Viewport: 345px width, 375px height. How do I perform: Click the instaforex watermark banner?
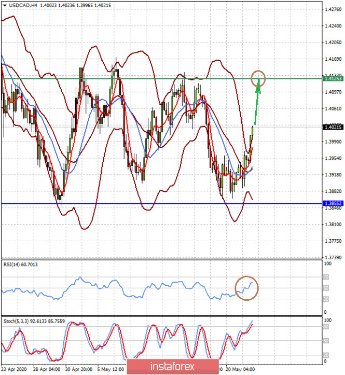pyautogui.click(x=173, y=366)
